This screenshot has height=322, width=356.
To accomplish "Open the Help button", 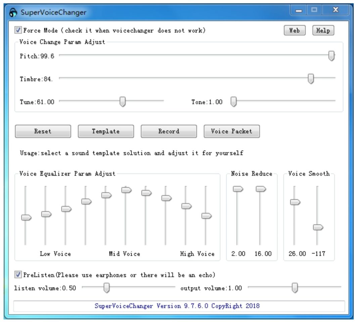I will click(323, 30).
